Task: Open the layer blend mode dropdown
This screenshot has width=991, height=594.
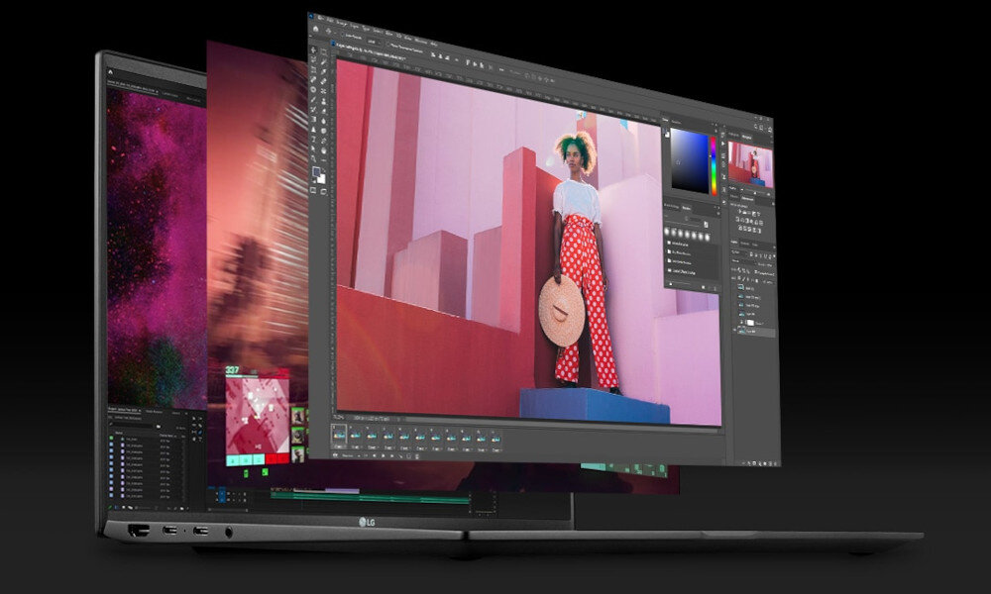Action: [x=742, y=261]
